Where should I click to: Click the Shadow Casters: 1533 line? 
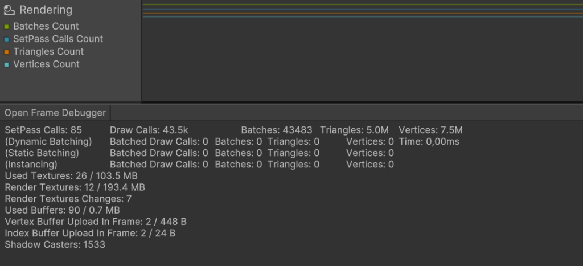click(x=55, y=245)
